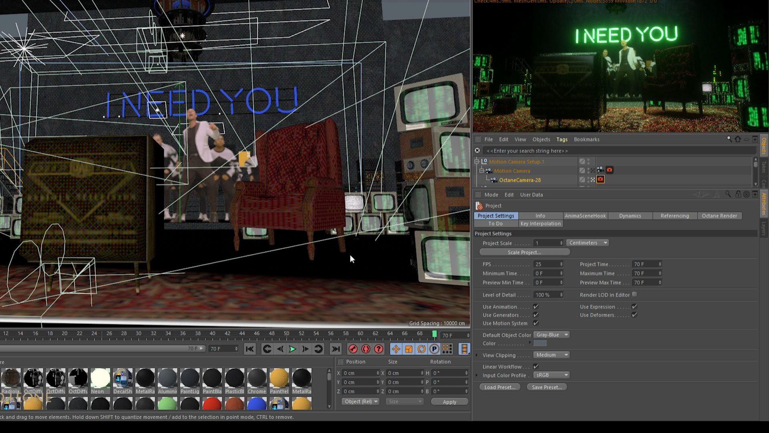Enable Render LOD in Editor checkbox

click(x=634, y=294)
